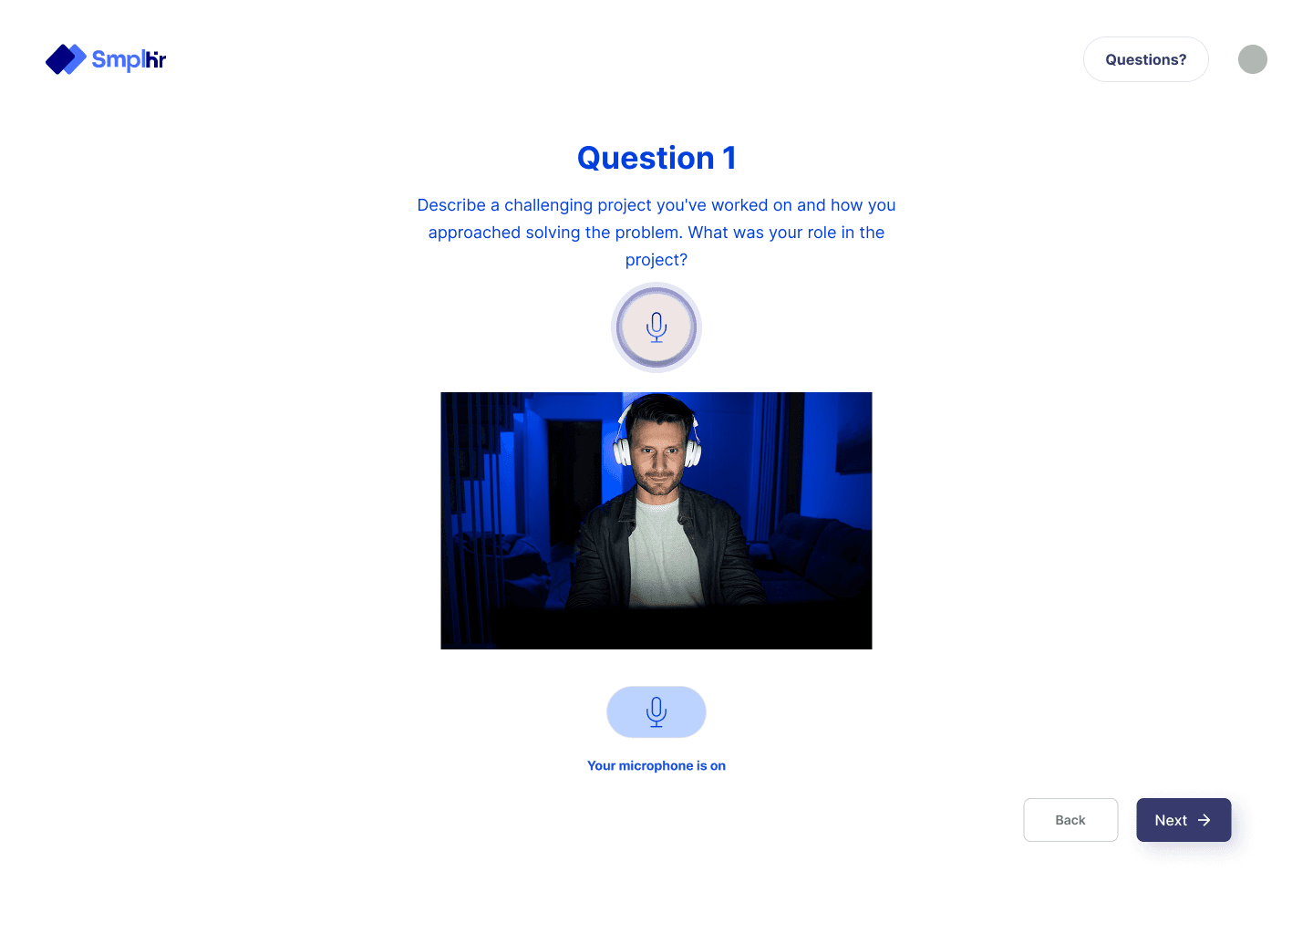Click the circular microphone icon below the question
This screenshot has width=1313, height=934.
656,327
